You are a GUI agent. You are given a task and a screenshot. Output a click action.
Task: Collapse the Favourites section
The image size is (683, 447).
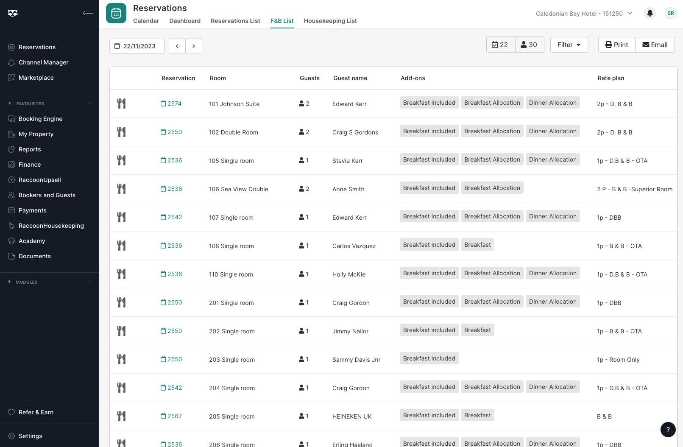(89, 103)
